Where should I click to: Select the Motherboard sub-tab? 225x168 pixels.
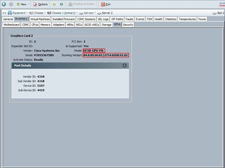click(x=12, y=25)
